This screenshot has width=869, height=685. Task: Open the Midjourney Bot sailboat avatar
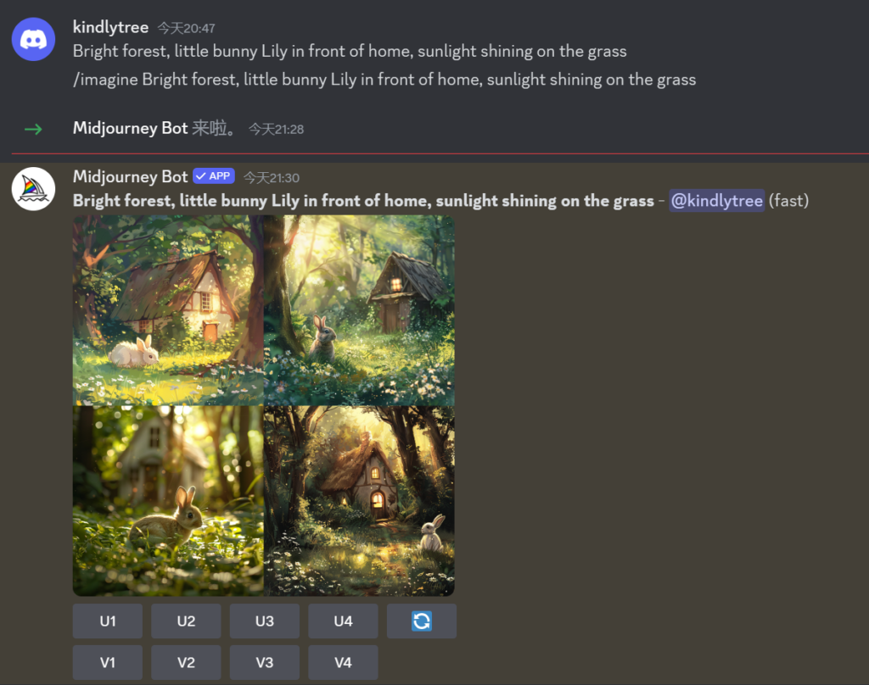click(33, 189)
